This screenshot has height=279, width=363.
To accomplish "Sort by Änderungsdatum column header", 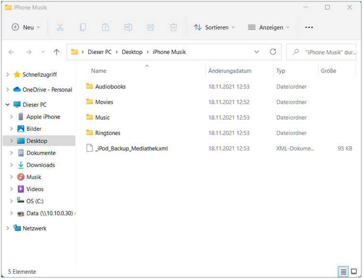I will point(229,70).
